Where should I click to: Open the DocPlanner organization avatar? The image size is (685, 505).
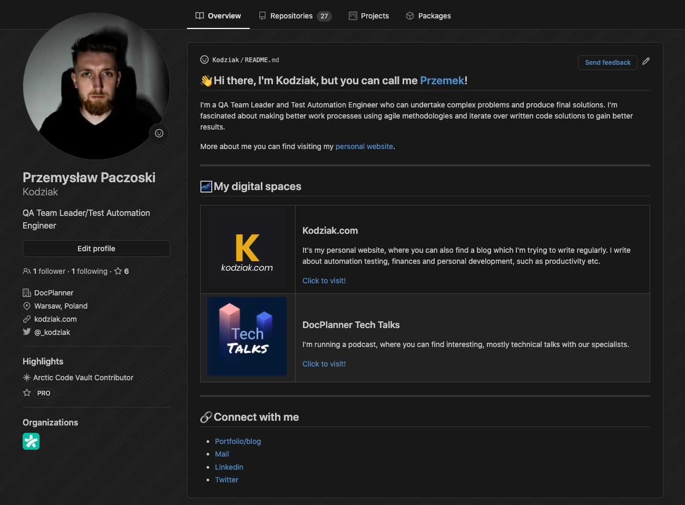point(31,441)
